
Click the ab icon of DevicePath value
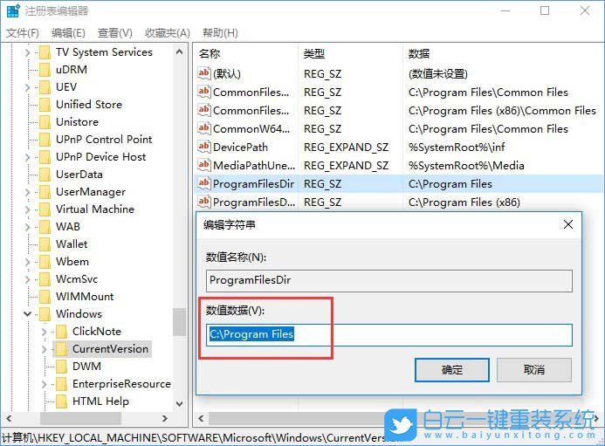coord(204,147)
